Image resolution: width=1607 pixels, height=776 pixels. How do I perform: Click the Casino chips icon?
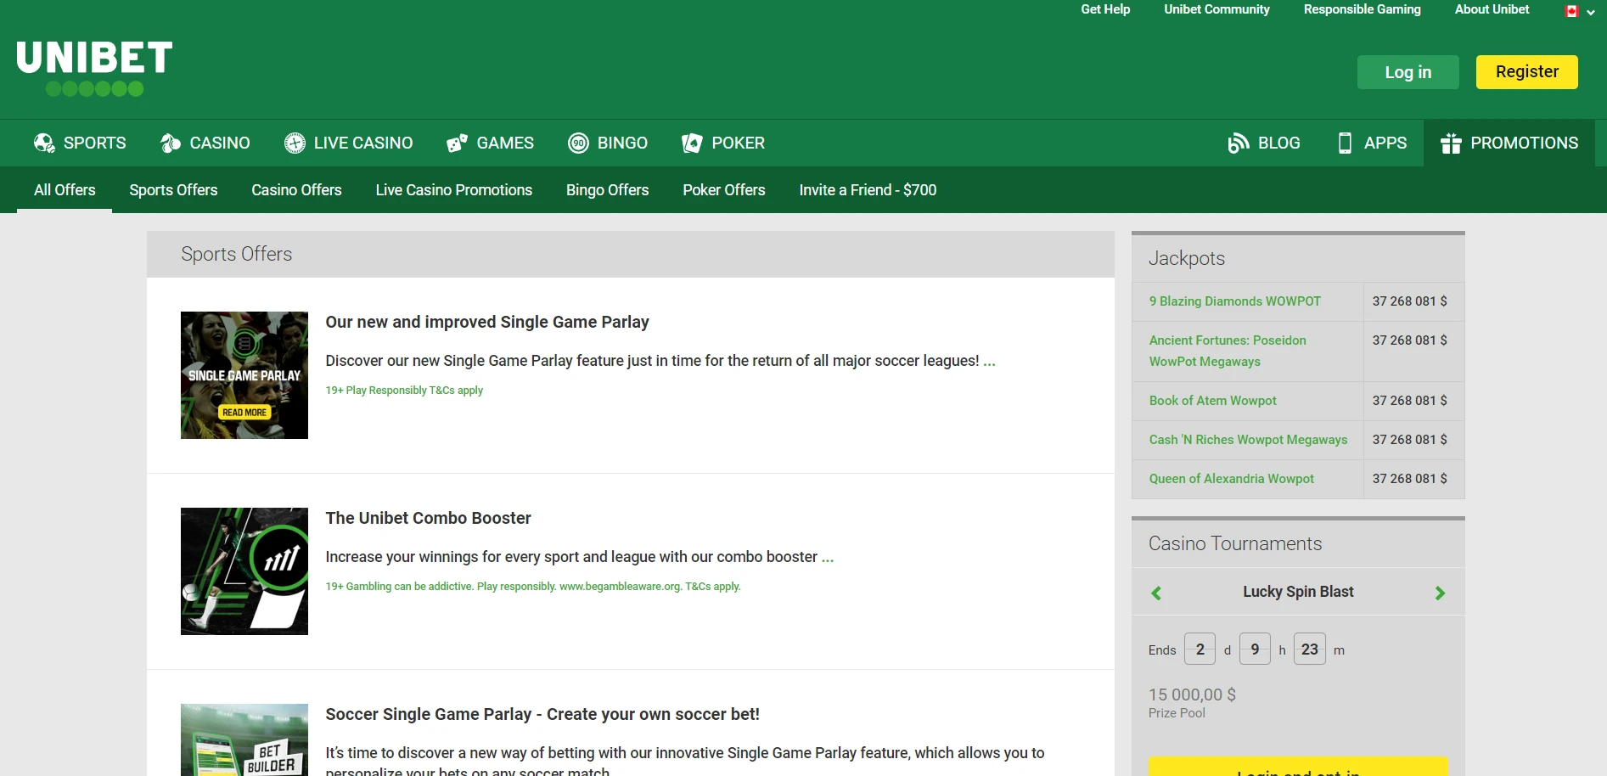point(171,143)
